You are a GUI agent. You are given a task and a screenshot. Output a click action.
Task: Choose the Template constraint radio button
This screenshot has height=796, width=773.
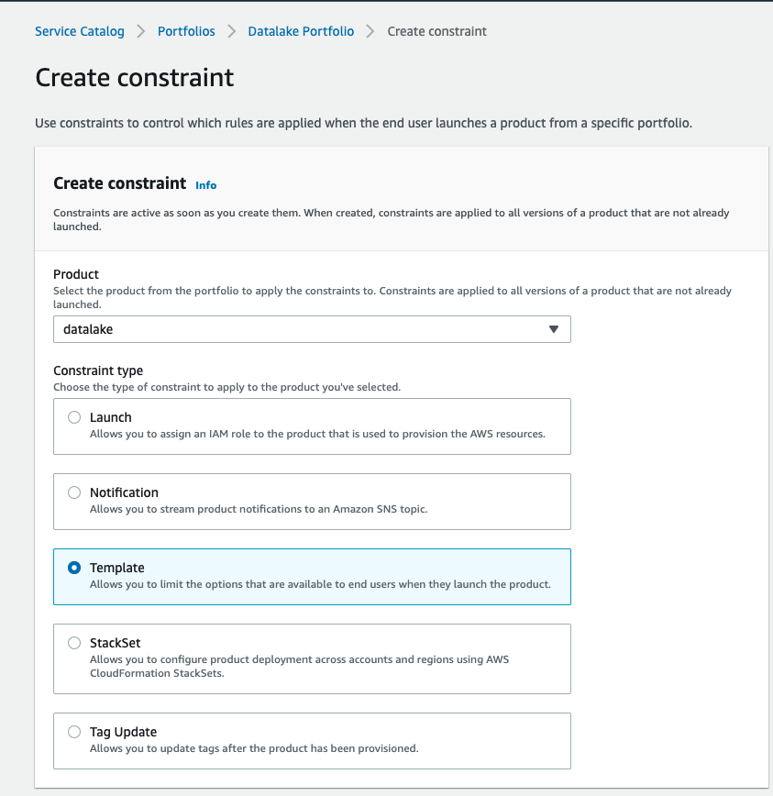point(74,568)
